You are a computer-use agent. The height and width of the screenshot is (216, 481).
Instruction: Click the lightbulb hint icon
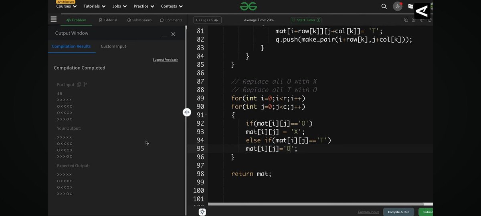(202, 212)
